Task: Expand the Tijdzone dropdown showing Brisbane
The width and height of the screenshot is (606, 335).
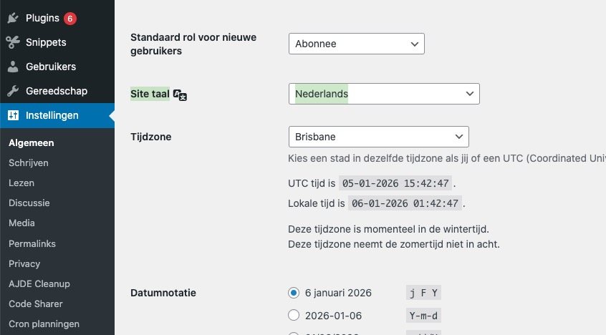Action: click(x=378, y=136)
